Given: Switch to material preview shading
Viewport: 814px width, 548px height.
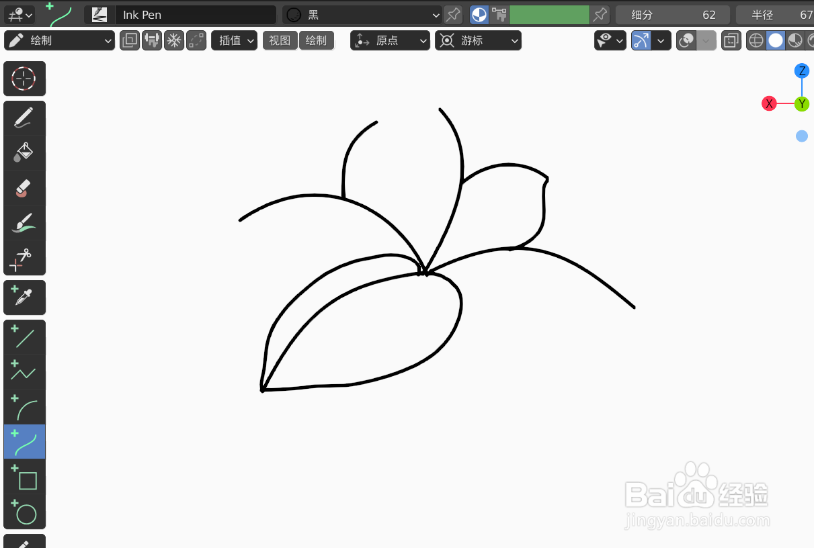Looking at the screenshot, I should [795, 40].
